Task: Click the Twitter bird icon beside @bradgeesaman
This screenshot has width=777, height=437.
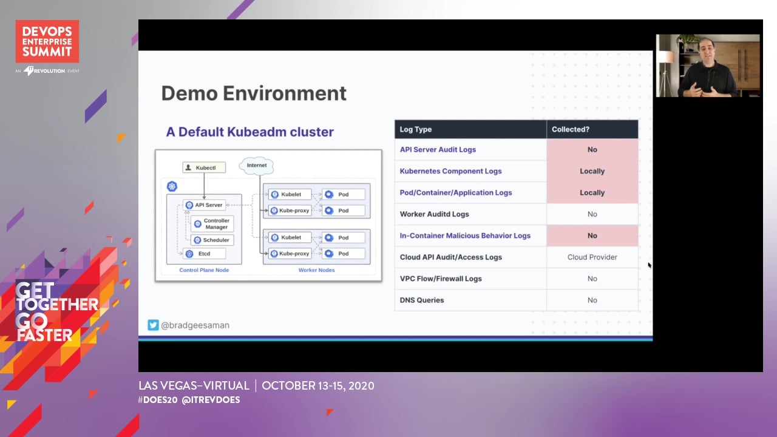Action: [153, 325]
